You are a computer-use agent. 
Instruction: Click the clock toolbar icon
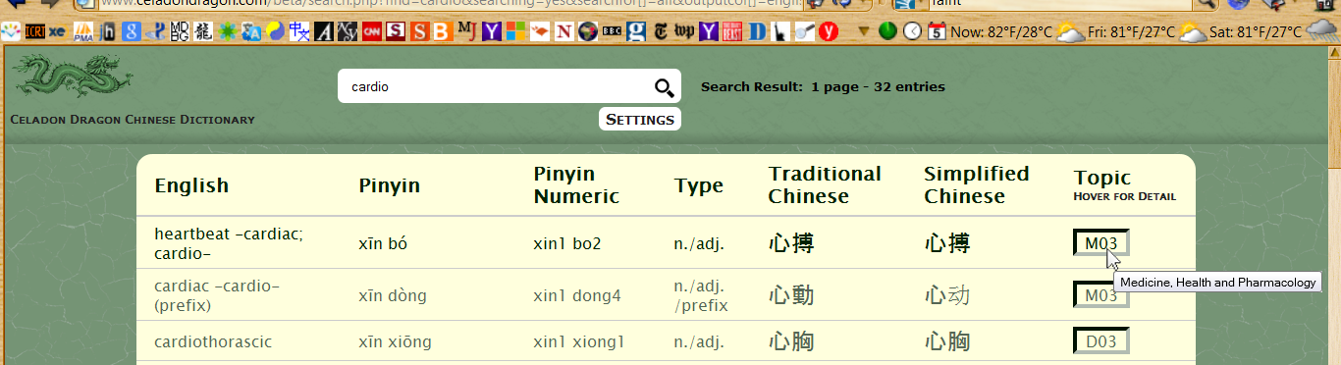(912, 31)
